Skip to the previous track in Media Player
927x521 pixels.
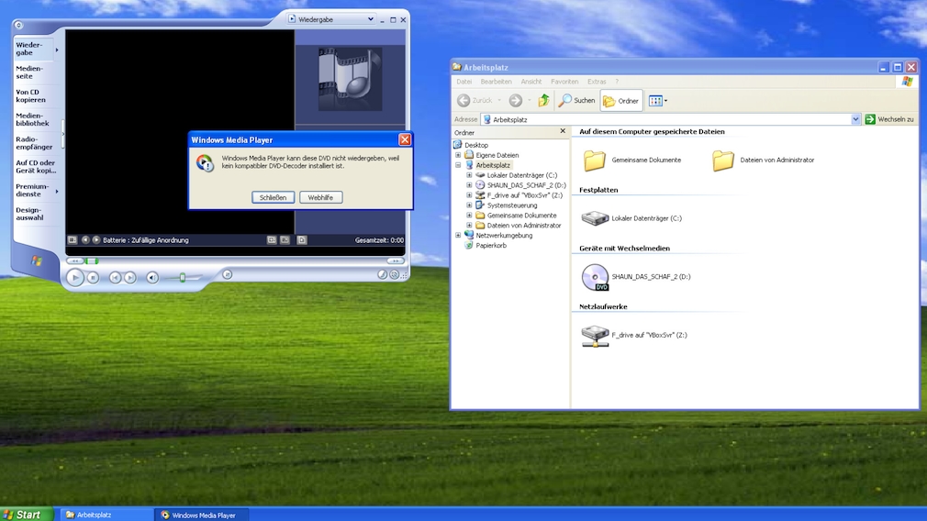(x=116, y=277)
